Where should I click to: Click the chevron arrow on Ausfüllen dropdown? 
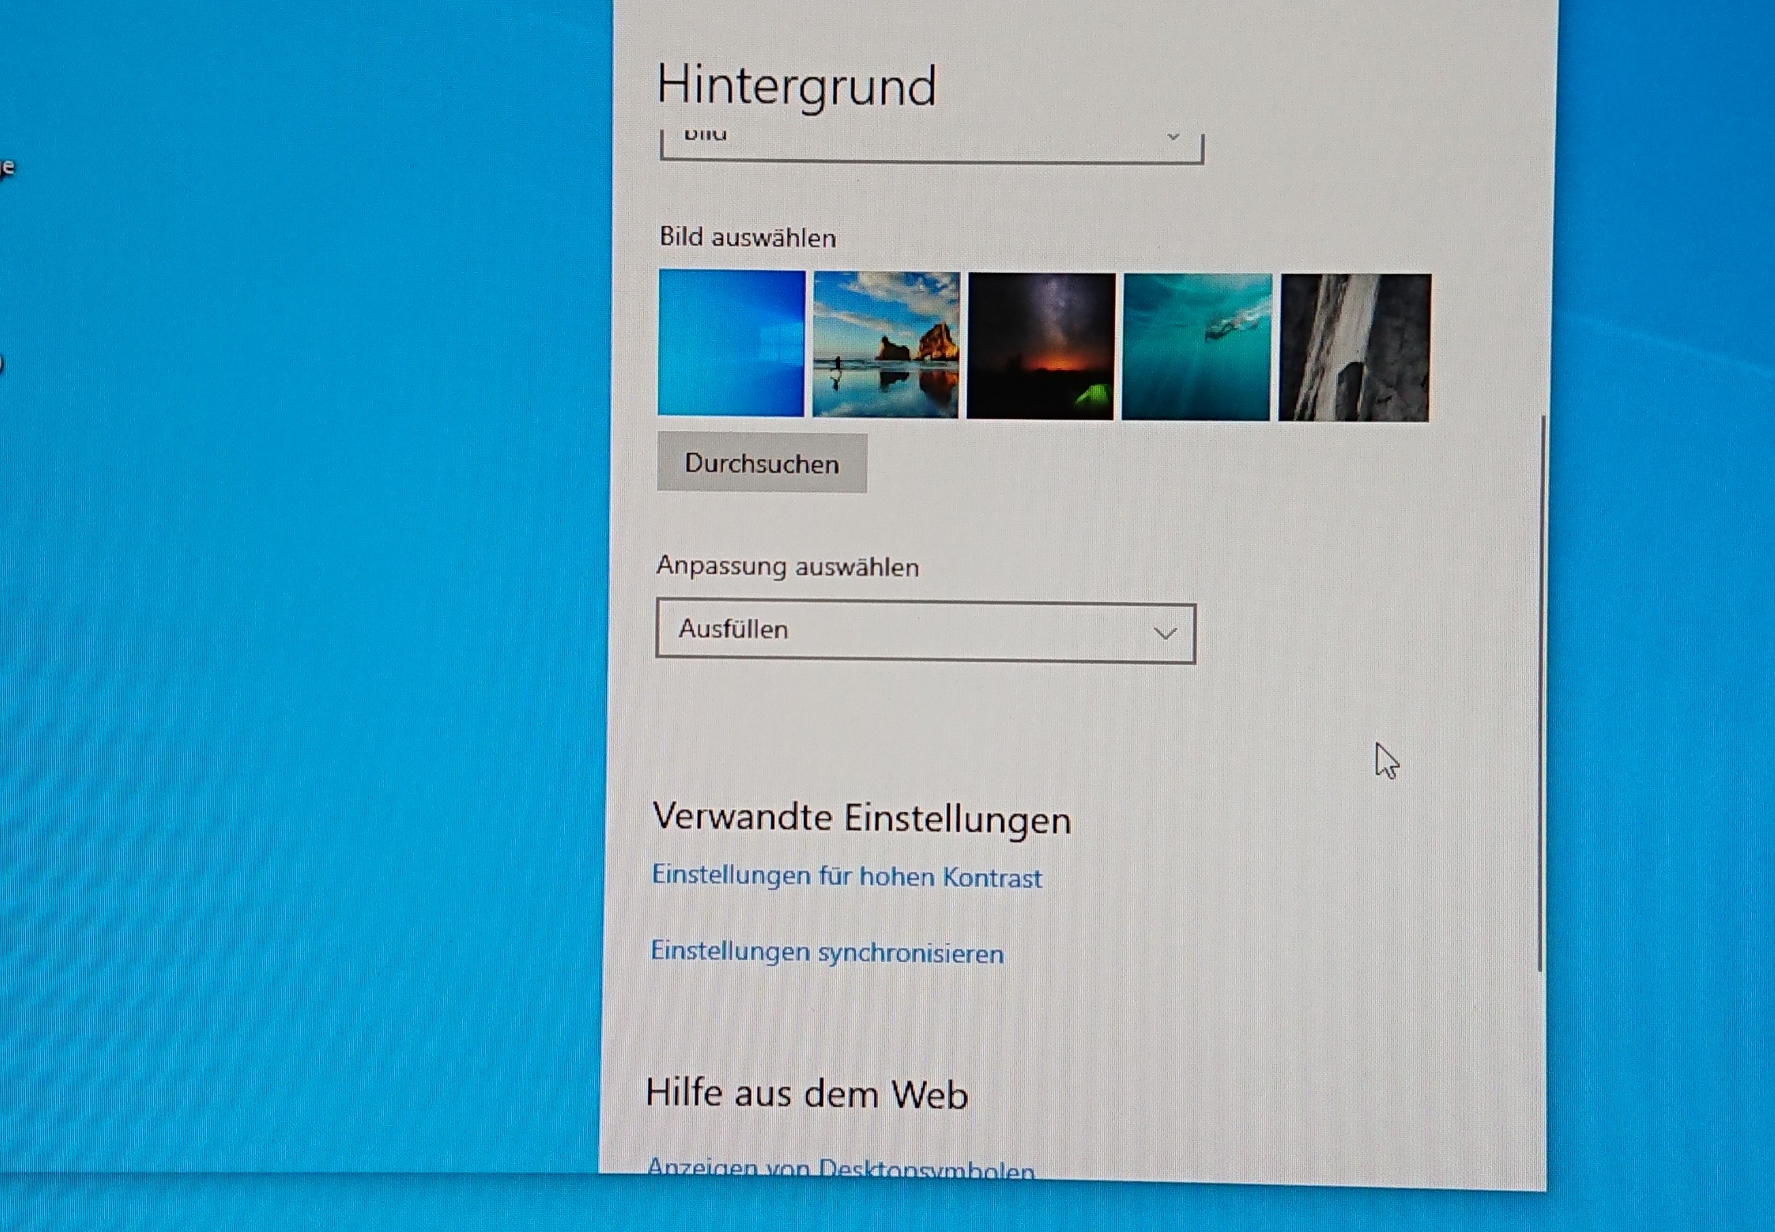coord(1165,634)
